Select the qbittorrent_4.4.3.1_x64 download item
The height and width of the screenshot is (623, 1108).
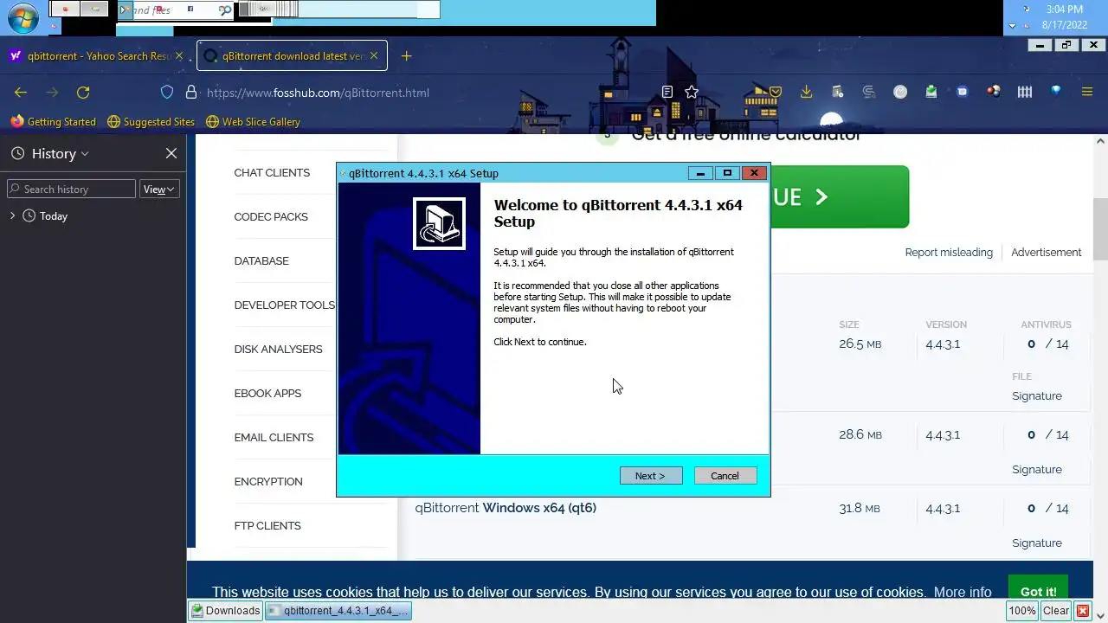338,611
